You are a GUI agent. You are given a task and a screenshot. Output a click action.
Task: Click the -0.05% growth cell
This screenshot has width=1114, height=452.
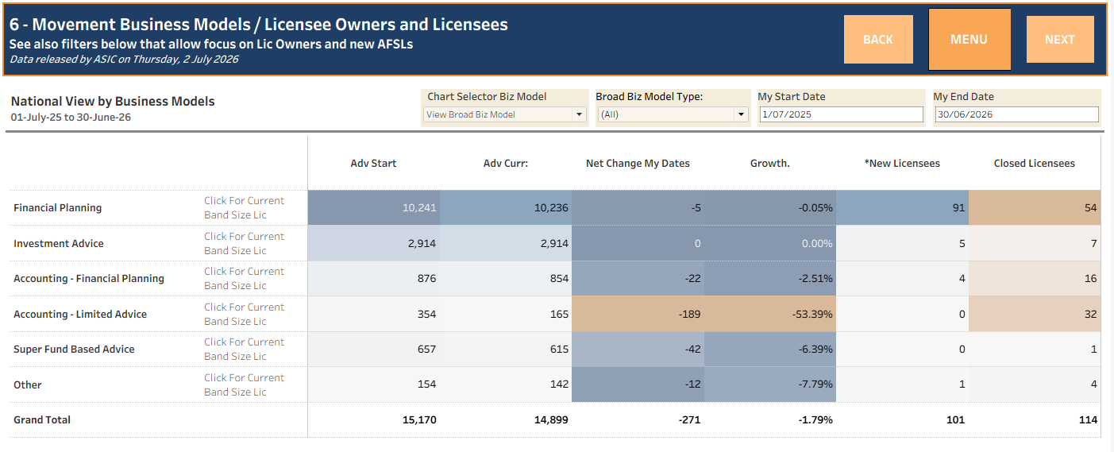point(770,207)
